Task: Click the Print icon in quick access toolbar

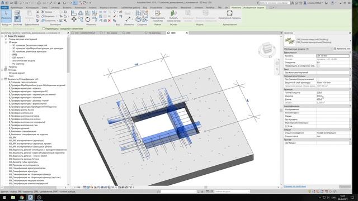Action: pos(39,3)
